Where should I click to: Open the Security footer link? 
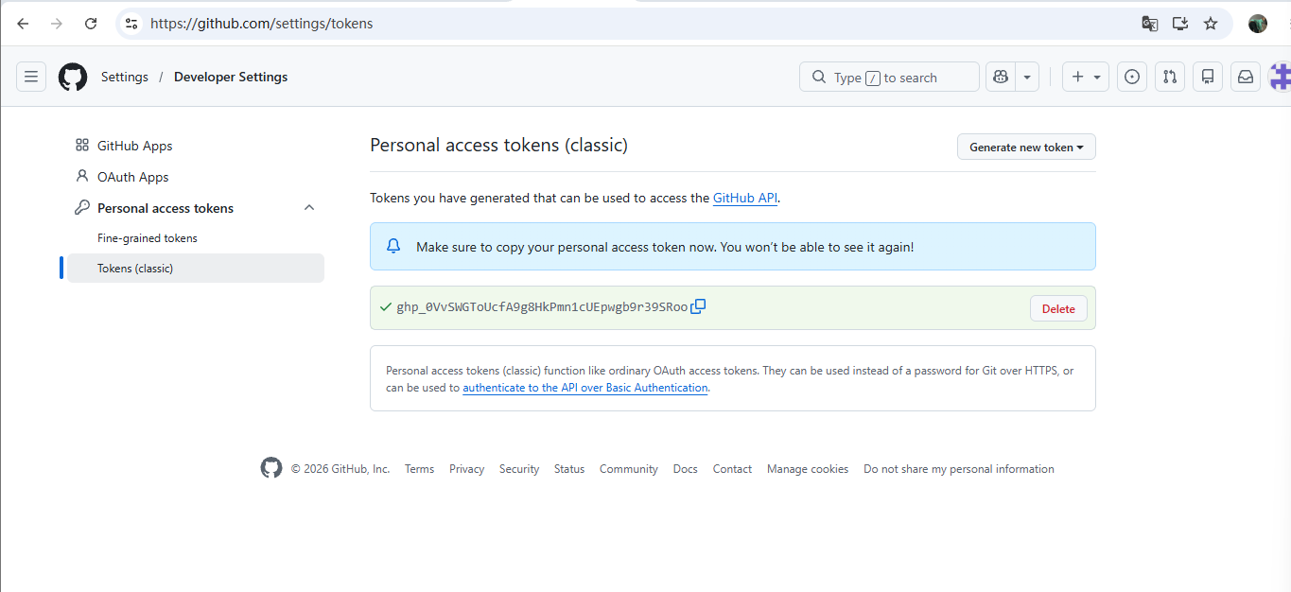click(519, 469)
